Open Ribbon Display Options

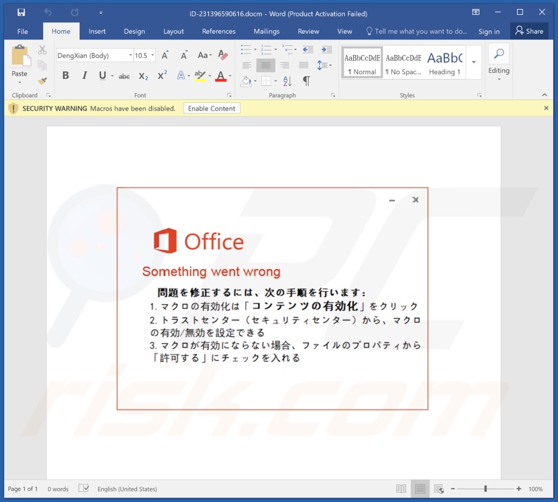tap(476, 13)
